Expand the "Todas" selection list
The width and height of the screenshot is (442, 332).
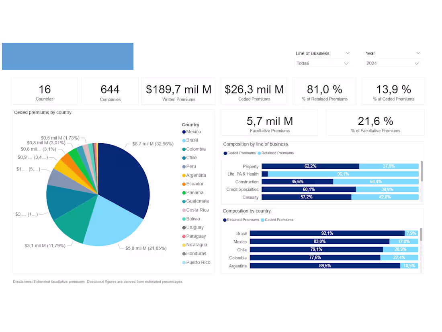point(346,63)
